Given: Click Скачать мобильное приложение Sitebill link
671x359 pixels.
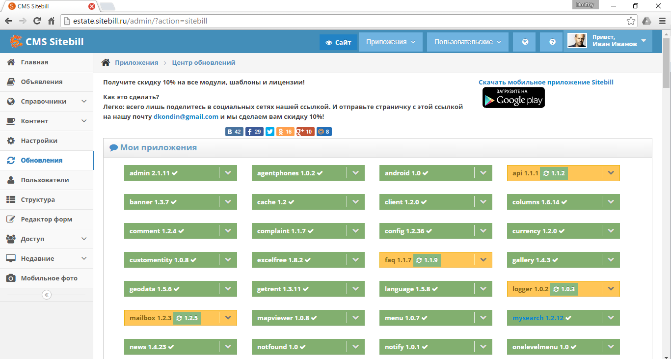Looking at the screenshot, I should pos(546,83).
